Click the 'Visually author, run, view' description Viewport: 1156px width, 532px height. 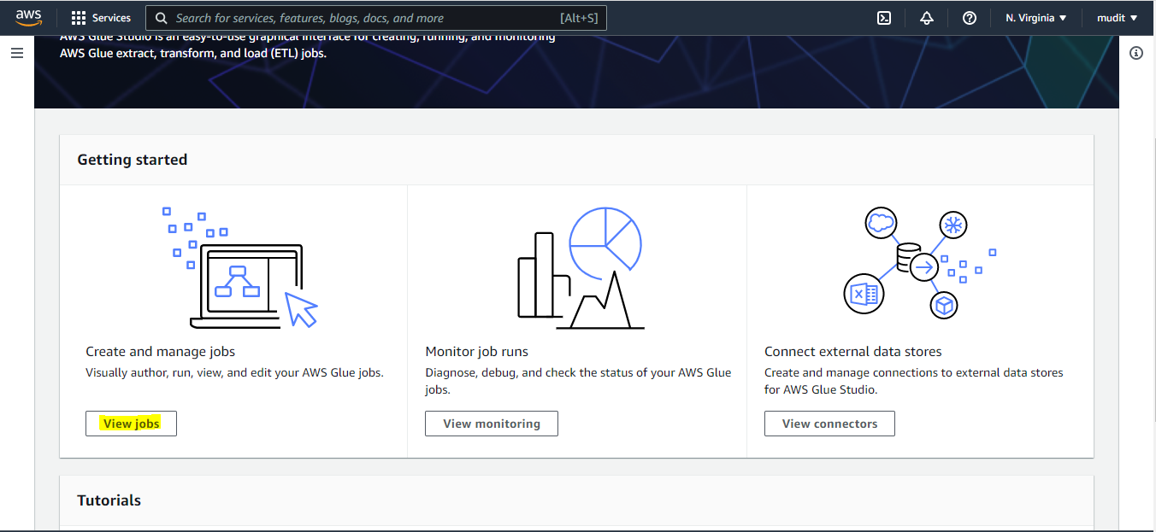pos(235,373)
